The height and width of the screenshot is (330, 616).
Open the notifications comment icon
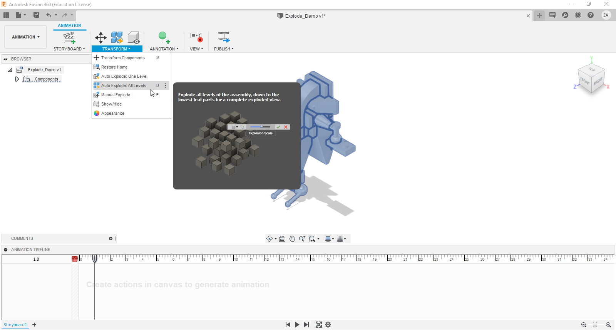(x=552, y=15)
